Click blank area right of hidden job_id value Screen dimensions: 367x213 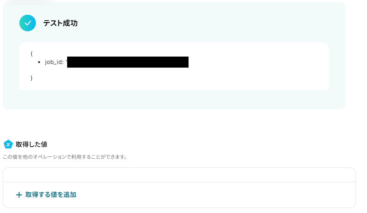coord(258,62)
